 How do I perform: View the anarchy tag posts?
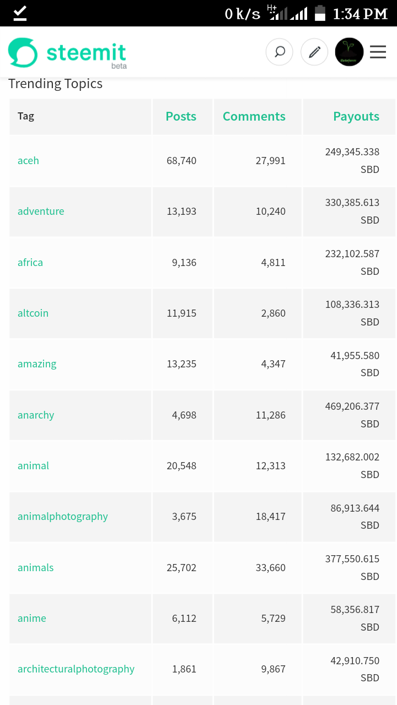pos(36,415)
